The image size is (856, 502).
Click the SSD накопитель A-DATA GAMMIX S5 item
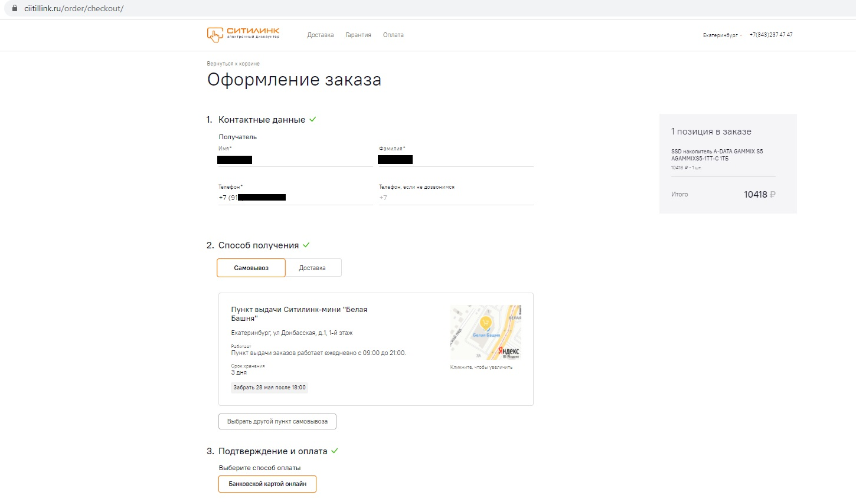[717, 155]
